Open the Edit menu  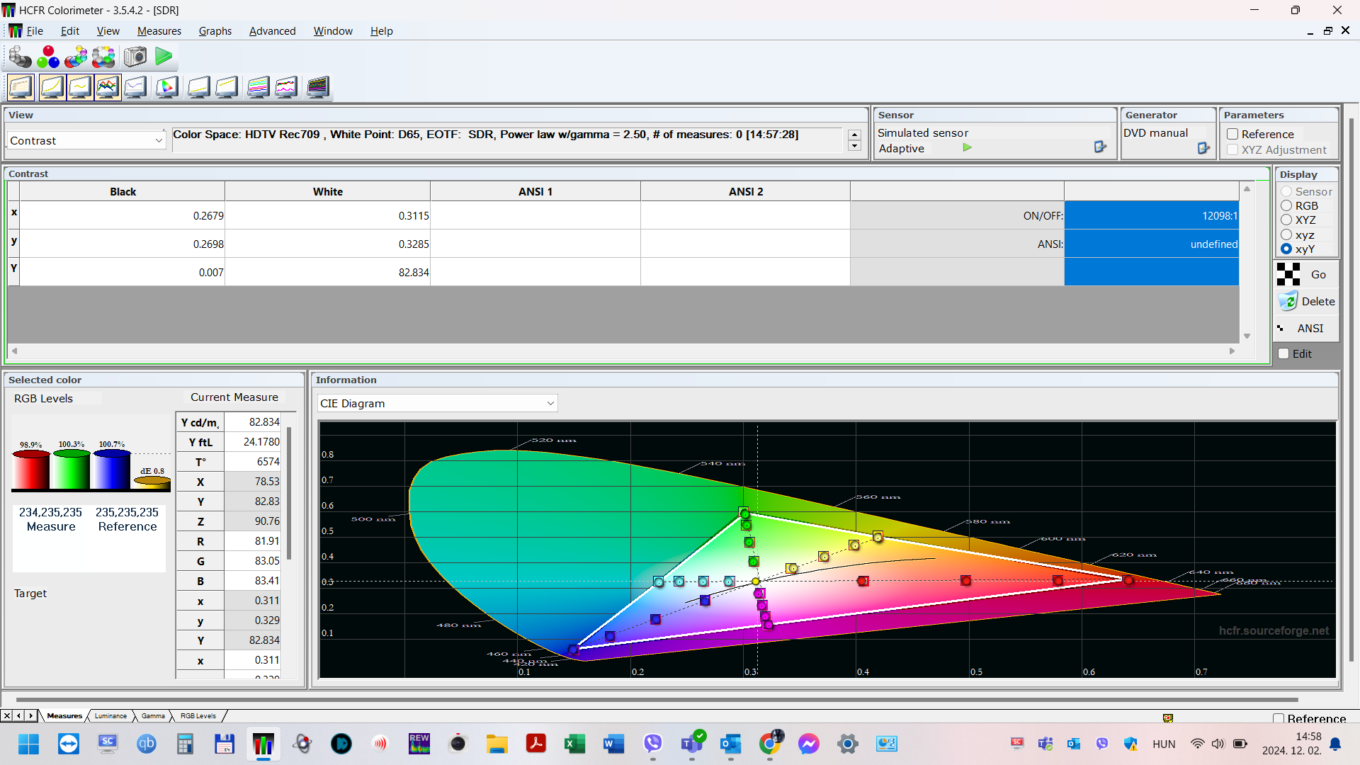70,30
